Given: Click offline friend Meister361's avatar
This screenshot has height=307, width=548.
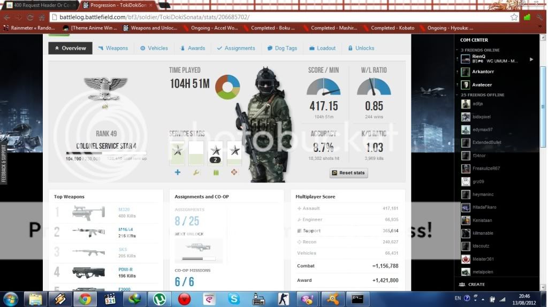Looking at the screenshot, I should 466,259.
